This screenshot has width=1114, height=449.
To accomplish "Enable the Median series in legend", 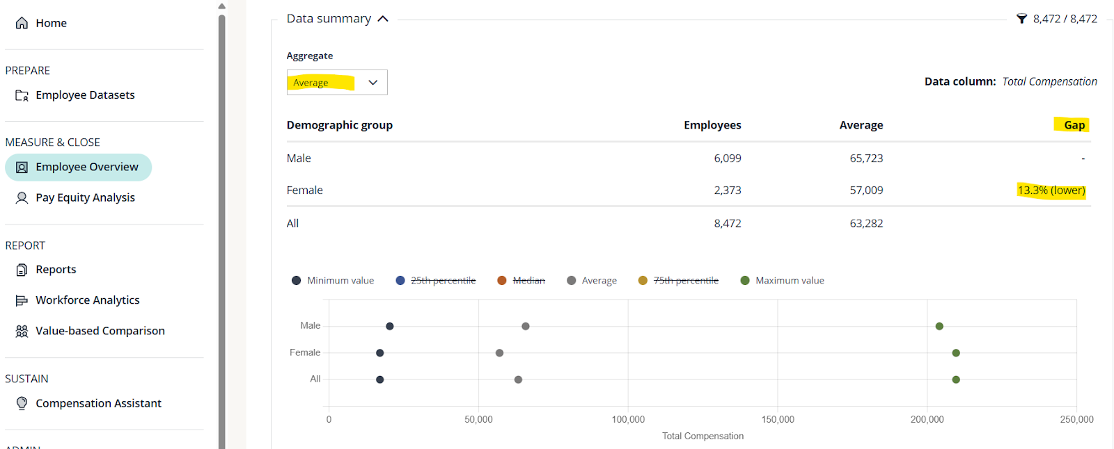I will tap(521, 281).
